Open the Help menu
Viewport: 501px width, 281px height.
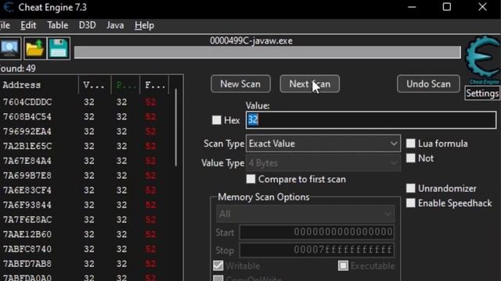pyautogui.click(x=144, y=25)
